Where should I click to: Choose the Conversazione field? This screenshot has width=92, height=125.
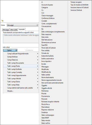click(46, 26)
